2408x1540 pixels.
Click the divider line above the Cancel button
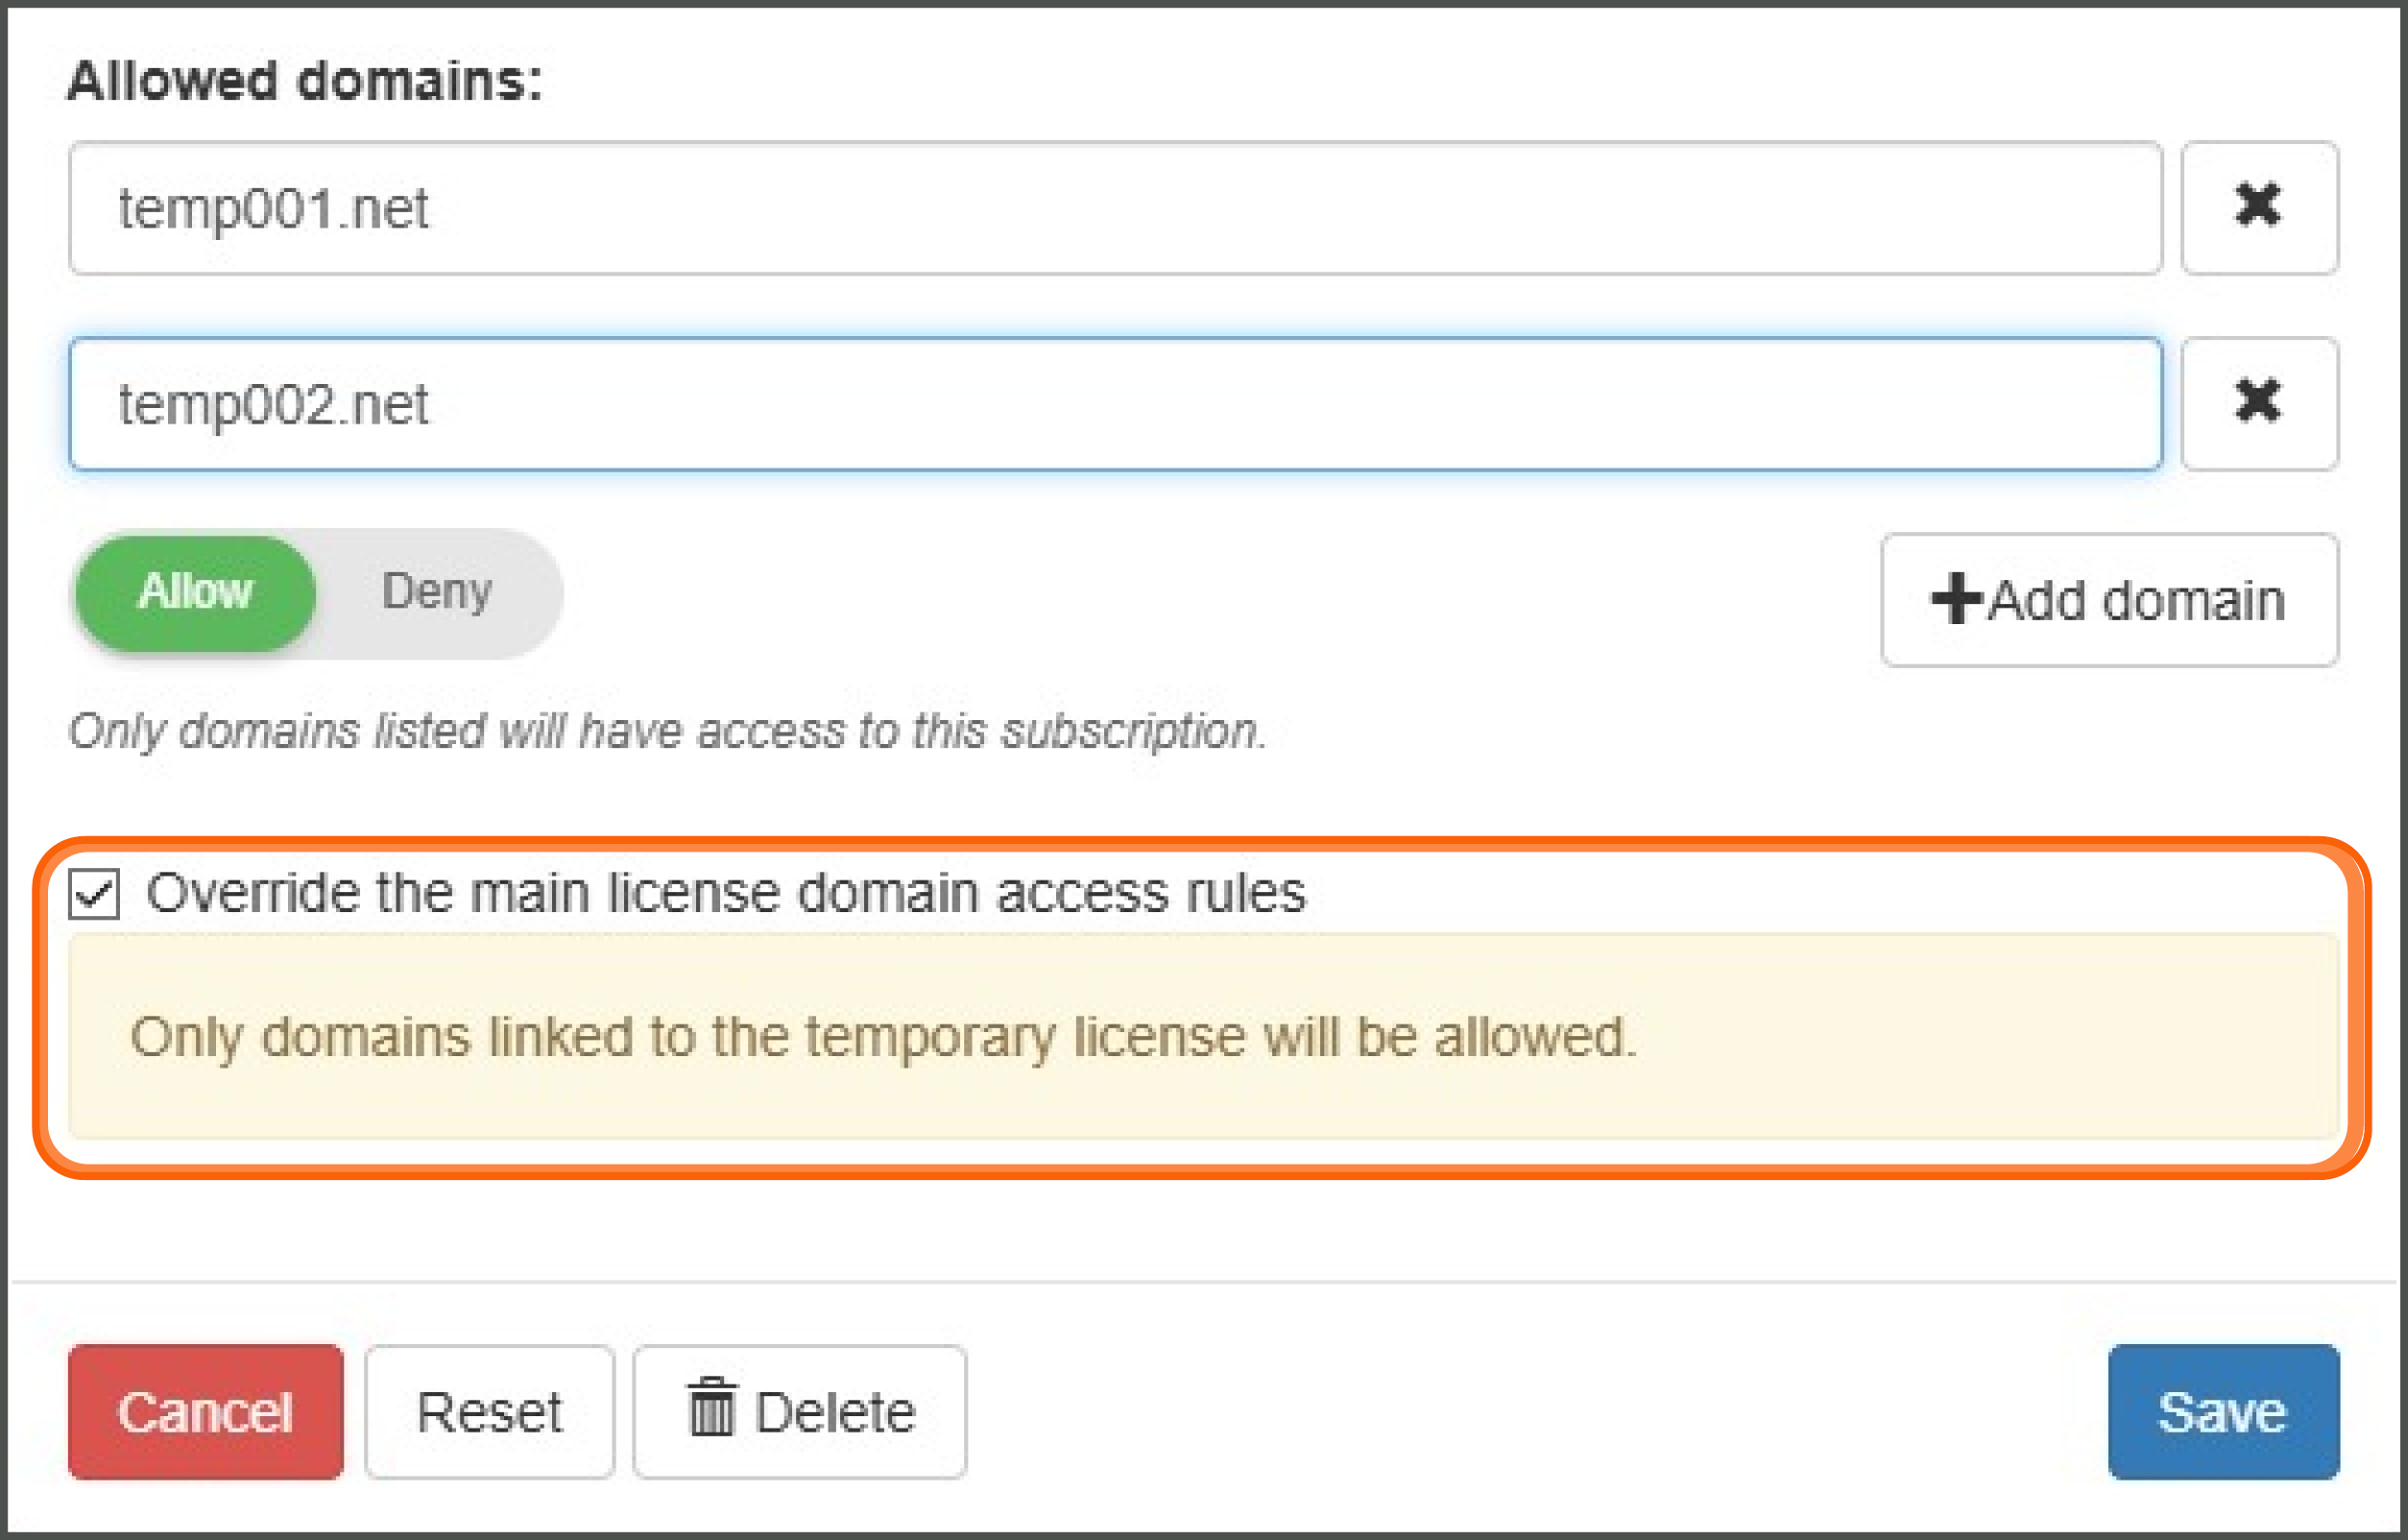tap(1204, 1282)
